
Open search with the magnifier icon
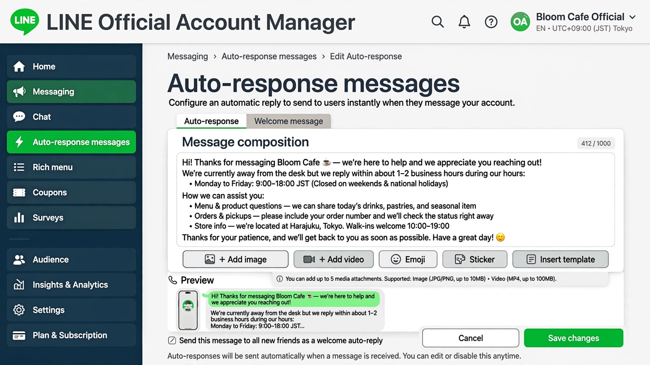(438, 22)
